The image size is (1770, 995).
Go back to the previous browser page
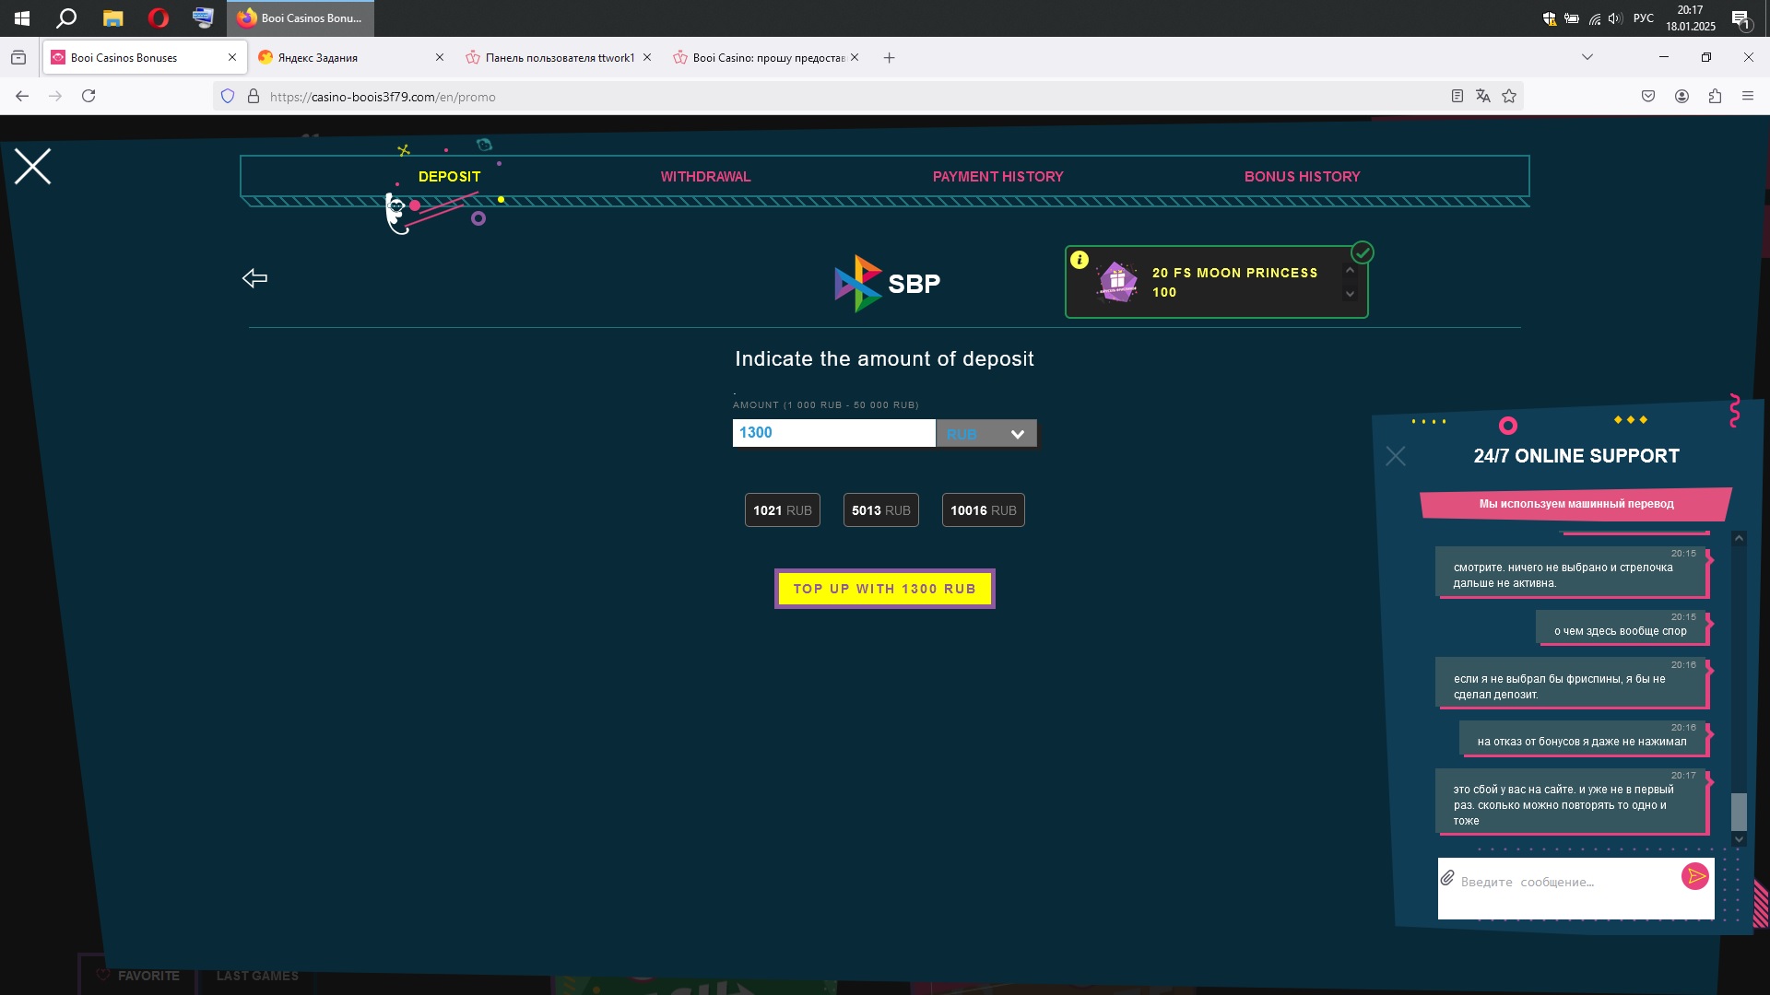[x=22, y=96]
